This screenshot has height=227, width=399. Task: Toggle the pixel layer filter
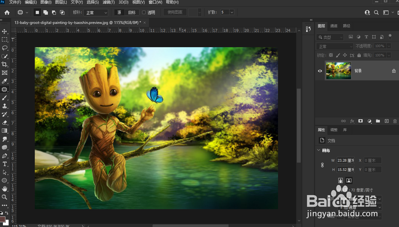click(350, 37)
